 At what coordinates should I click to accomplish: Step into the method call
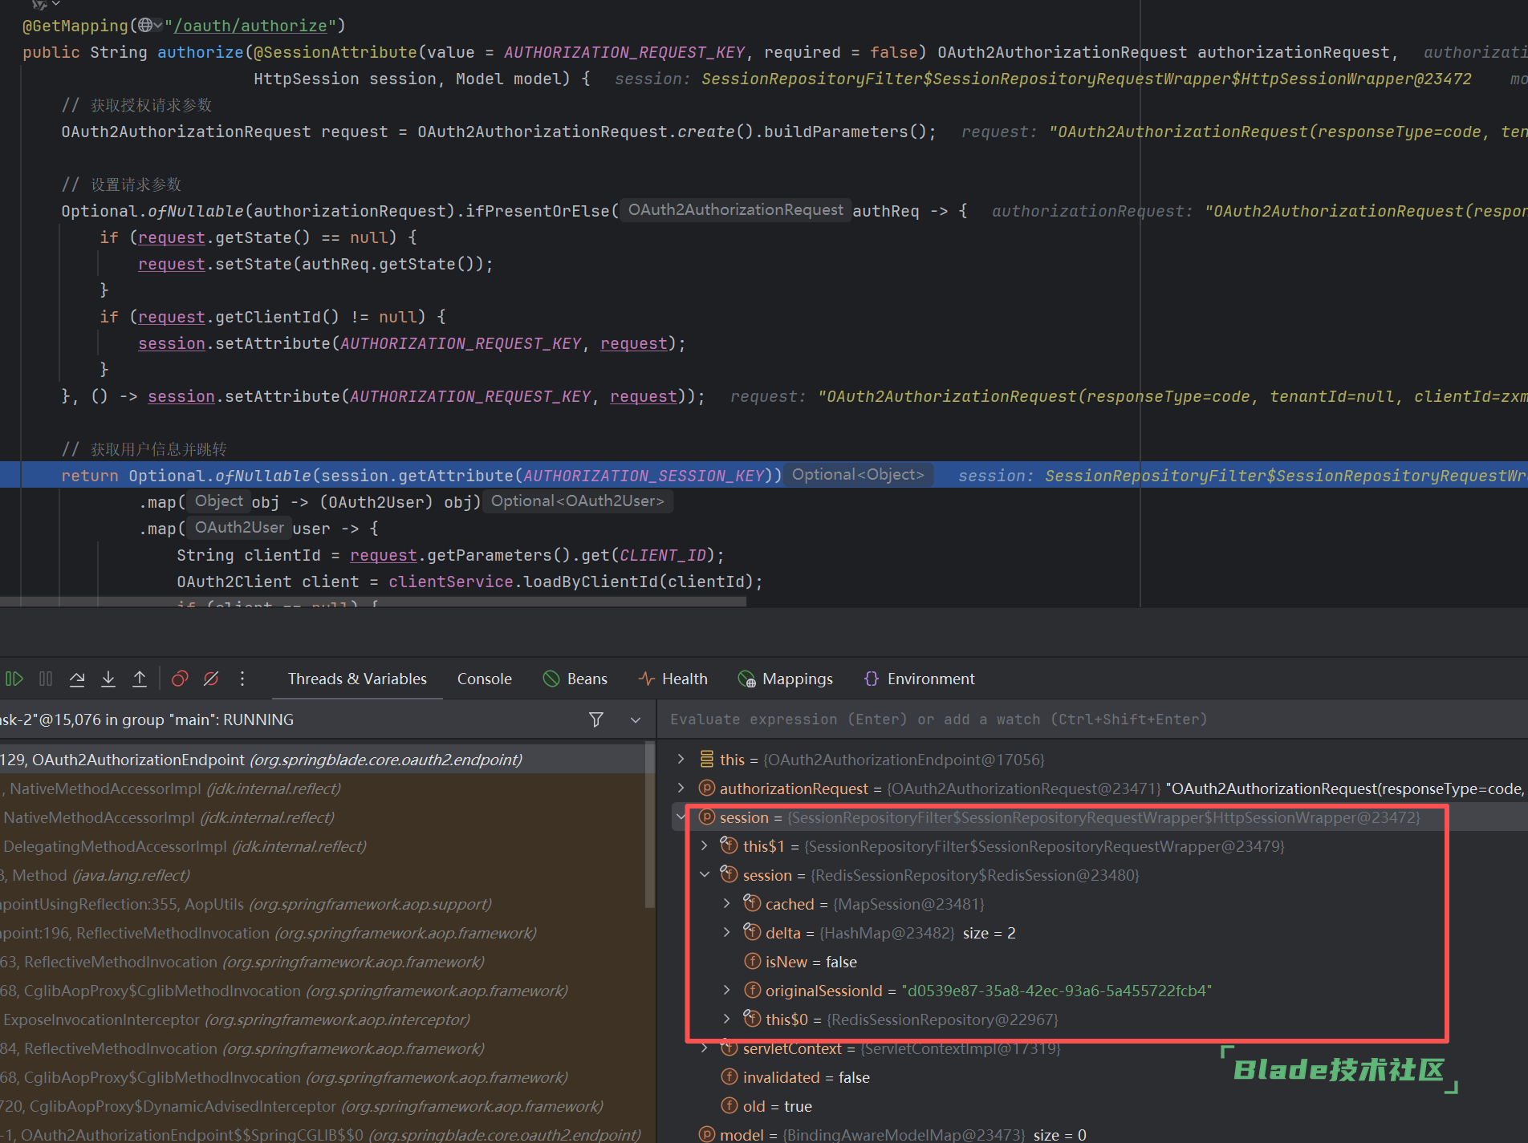pyautogui.click(x=108, y=679)
